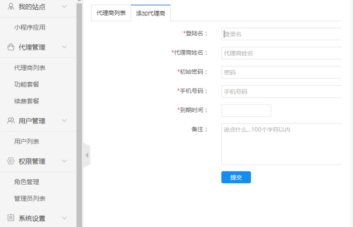Open 小程序应用 in the sidebar

tap(30, 27)
